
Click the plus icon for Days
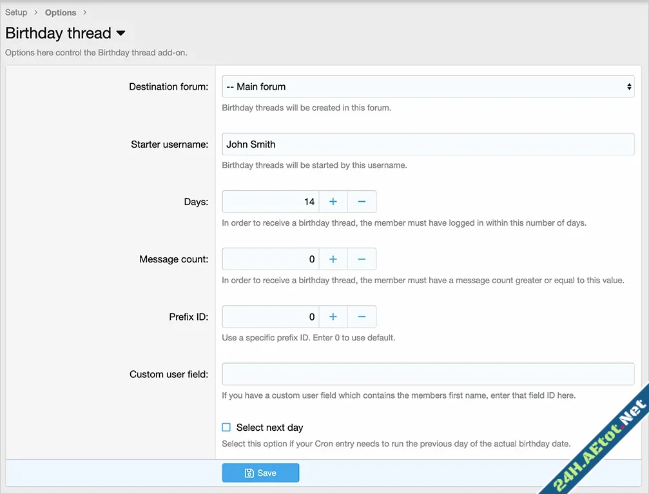[x=333, y=202]
